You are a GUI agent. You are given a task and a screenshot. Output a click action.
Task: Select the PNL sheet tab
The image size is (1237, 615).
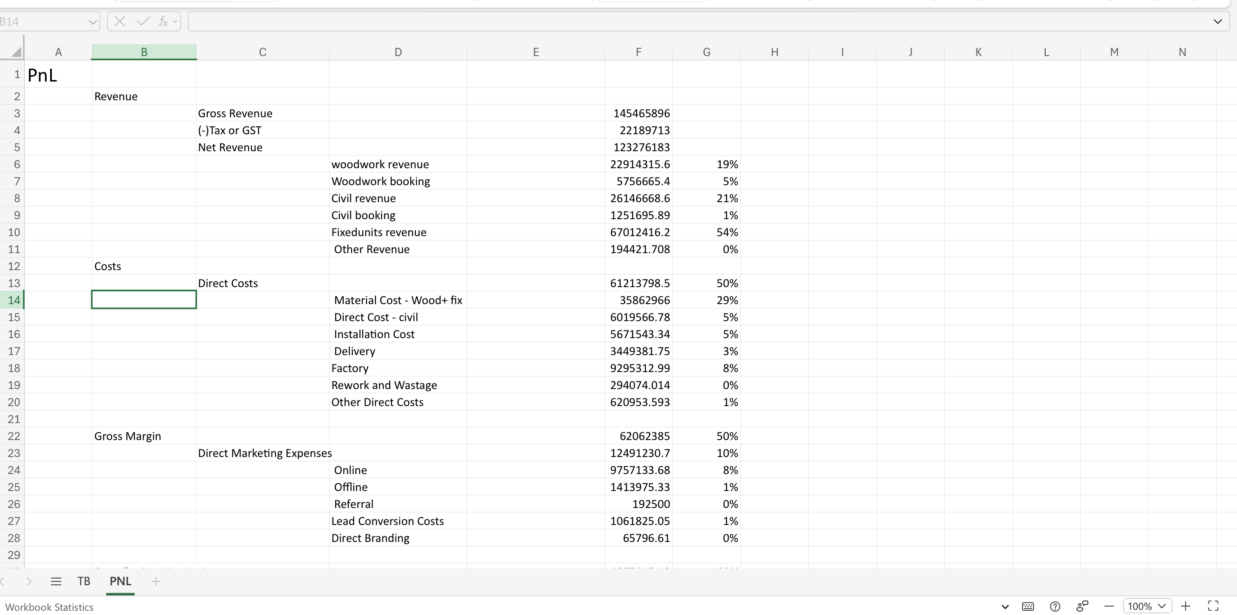pyautogui.click(x=120, y=581)
